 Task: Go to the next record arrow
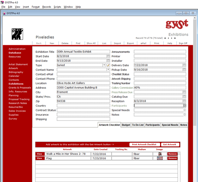[171, 38]
